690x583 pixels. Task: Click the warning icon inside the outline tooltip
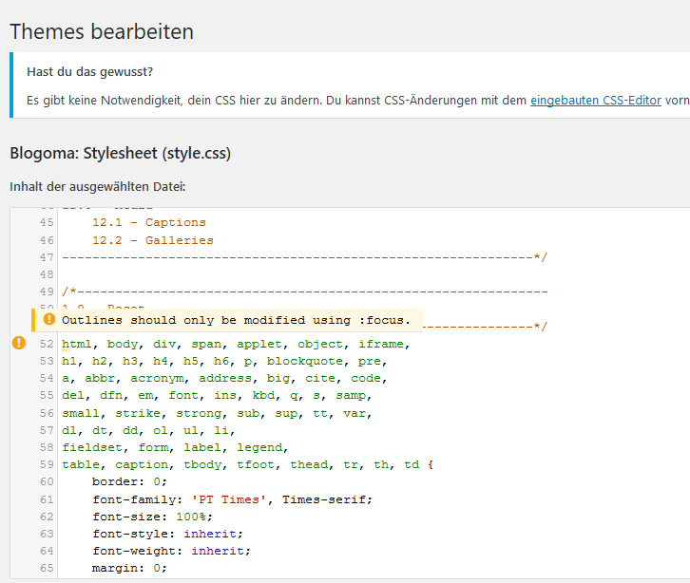pyautogui.click(x=48, y=320)
